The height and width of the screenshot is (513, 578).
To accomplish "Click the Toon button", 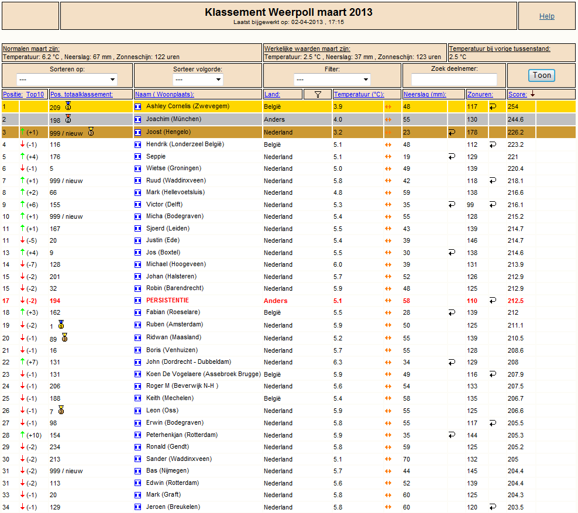I will click(542, 75).
